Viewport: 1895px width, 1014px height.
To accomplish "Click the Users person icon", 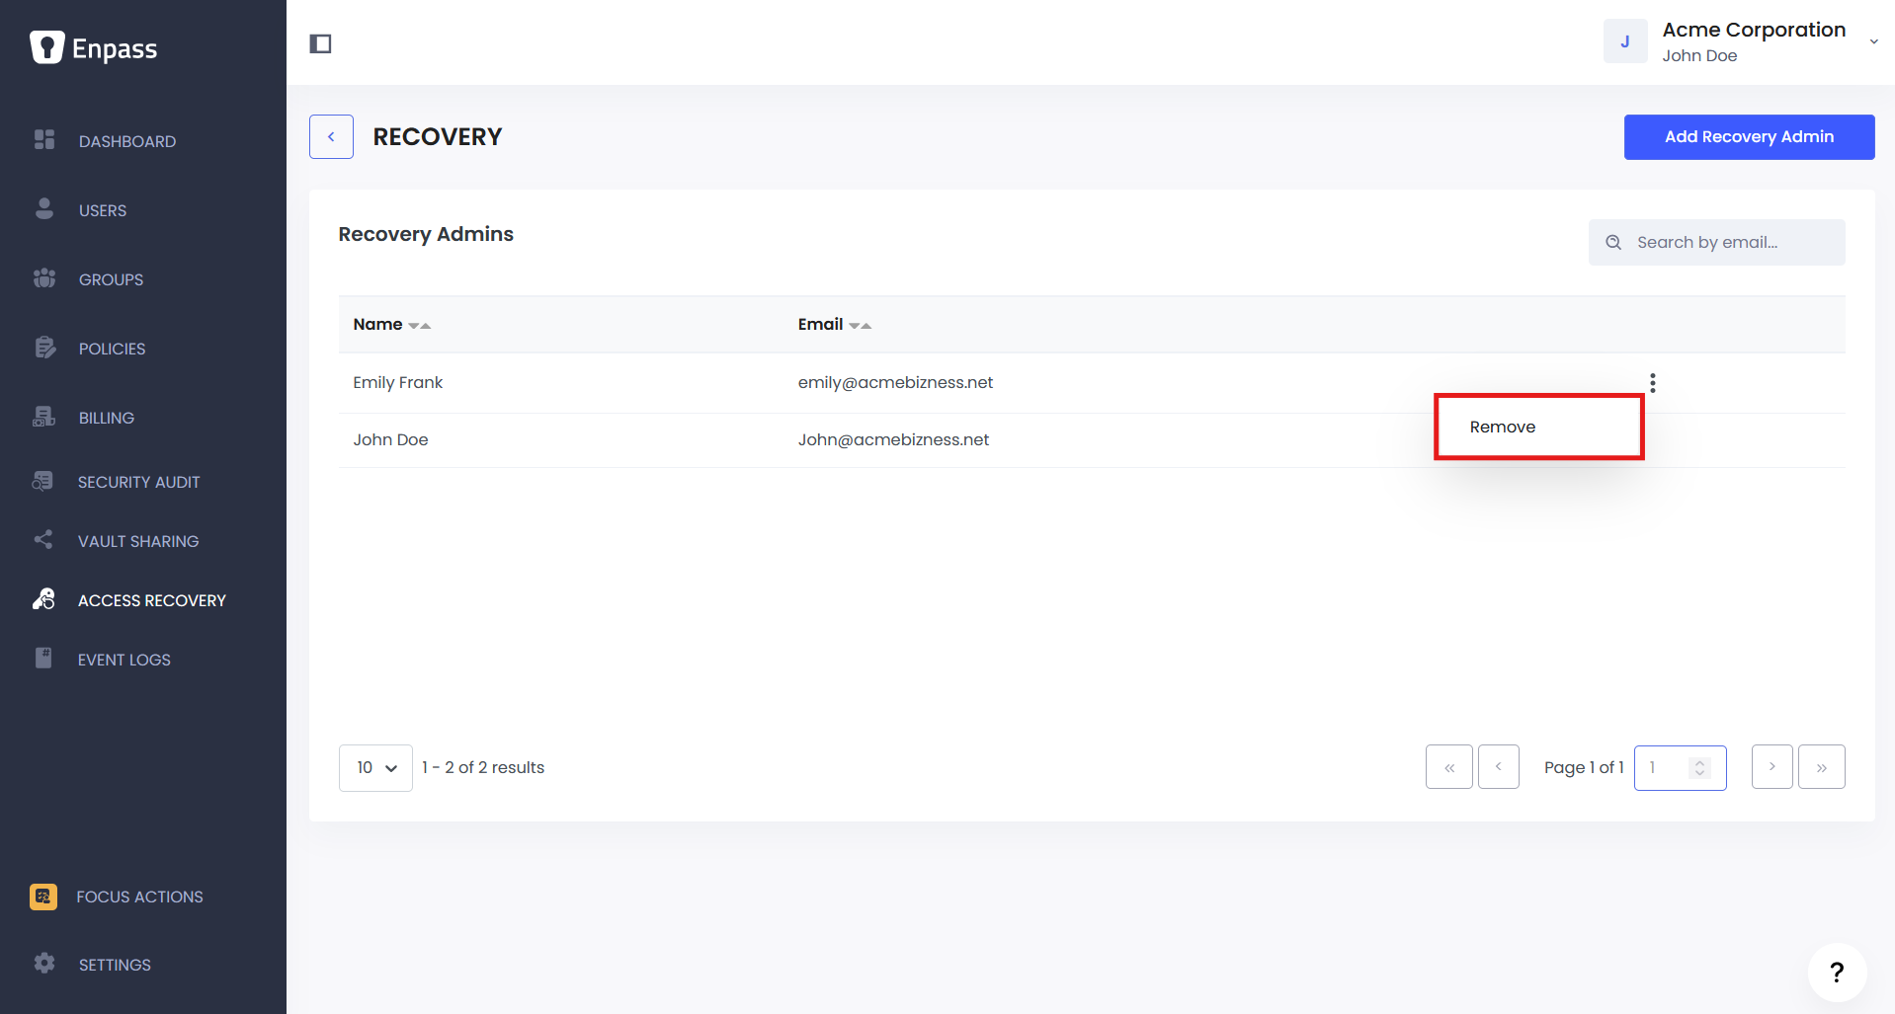I will [44, 208].
